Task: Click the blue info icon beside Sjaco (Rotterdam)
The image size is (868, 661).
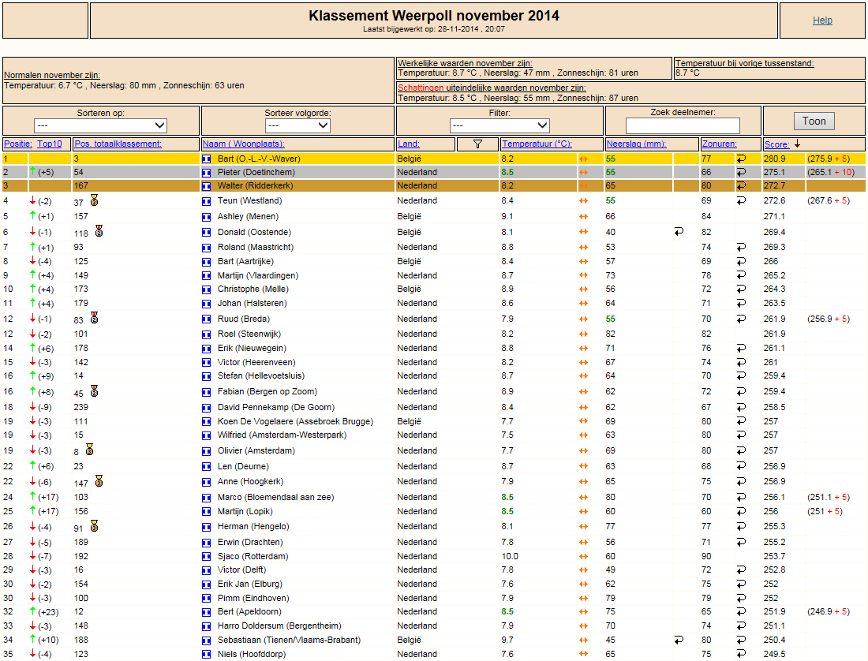Action: tap(207, 556)
